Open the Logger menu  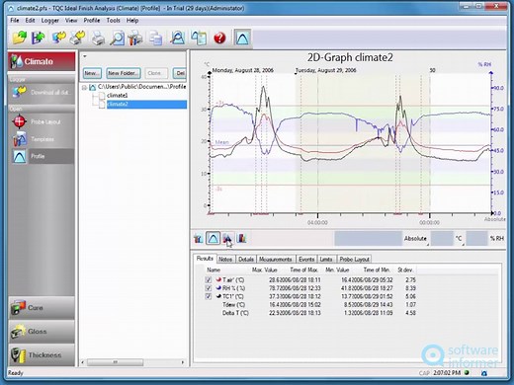pyautogui.click(x=50, y=21)
